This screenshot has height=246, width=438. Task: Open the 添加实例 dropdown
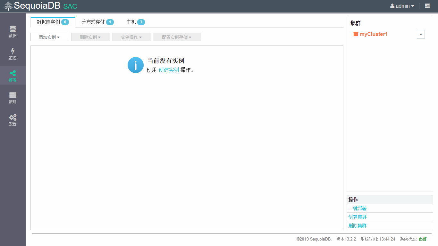point(50,37)
